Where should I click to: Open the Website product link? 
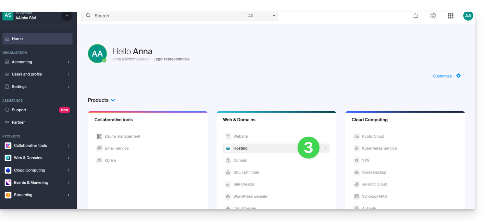[x=240, y=136]
